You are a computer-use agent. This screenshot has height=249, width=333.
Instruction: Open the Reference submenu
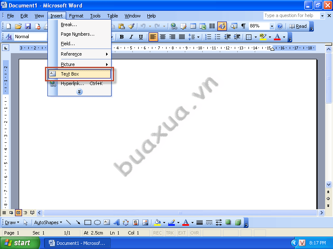pyautogui.click(x=79, y=54)
